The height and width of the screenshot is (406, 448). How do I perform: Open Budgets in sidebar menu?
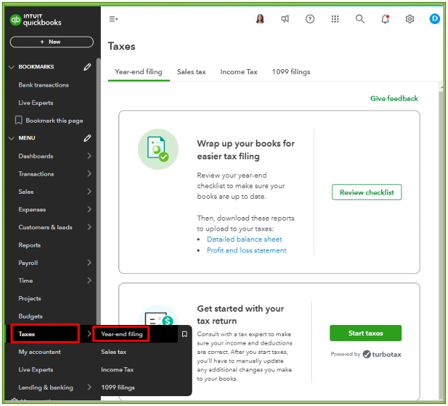click(30, 316)
